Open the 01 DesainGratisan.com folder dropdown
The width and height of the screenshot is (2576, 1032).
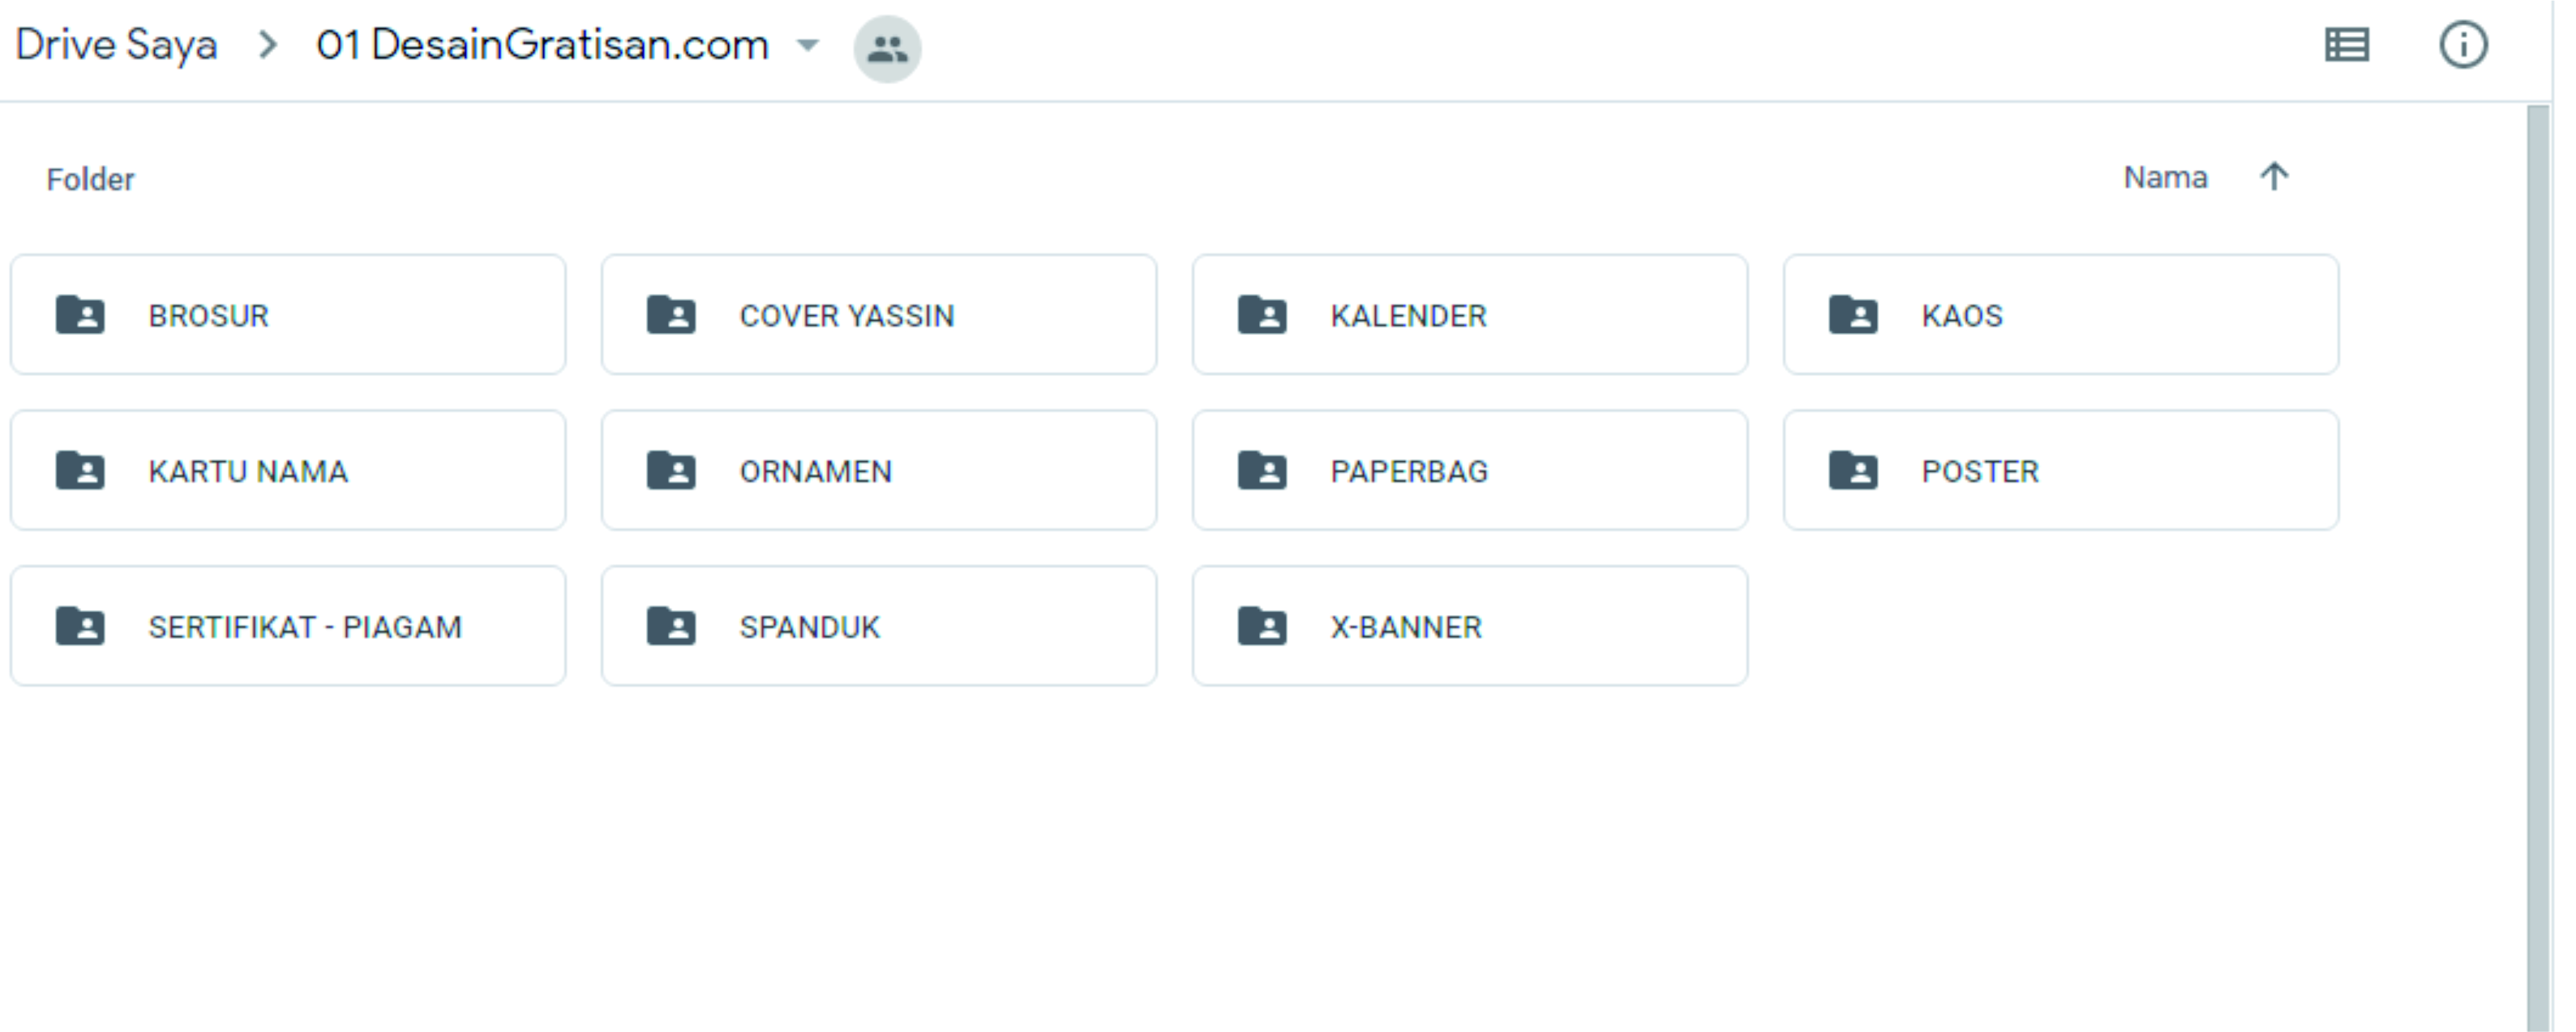click(x=808, y=46)
